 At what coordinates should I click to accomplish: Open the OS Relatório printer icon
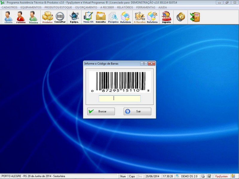(125, 17)
